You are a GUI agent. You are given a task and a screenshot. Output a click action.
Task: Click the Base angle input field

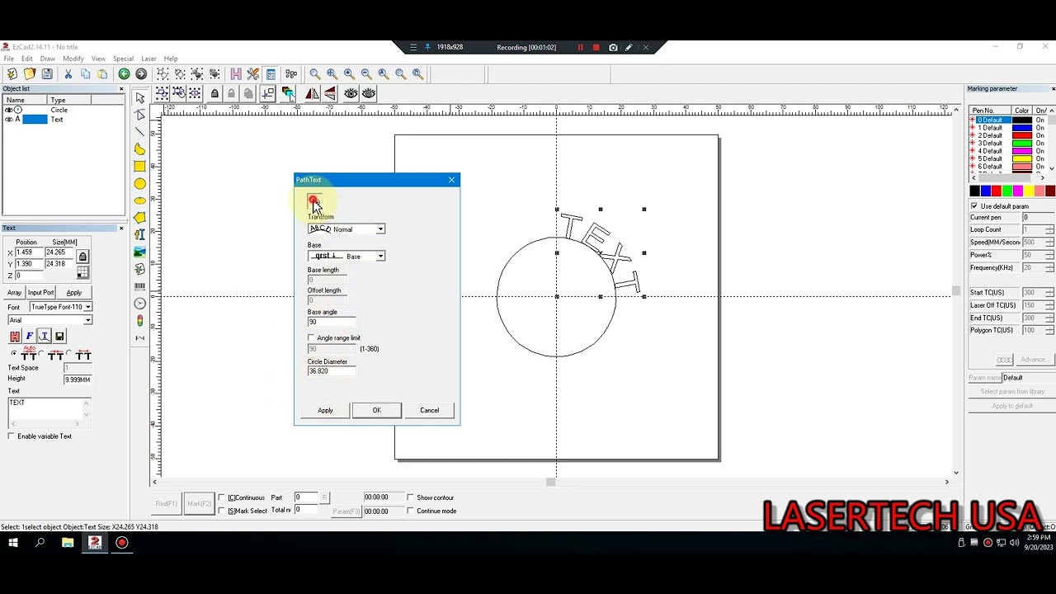[332, 322]
